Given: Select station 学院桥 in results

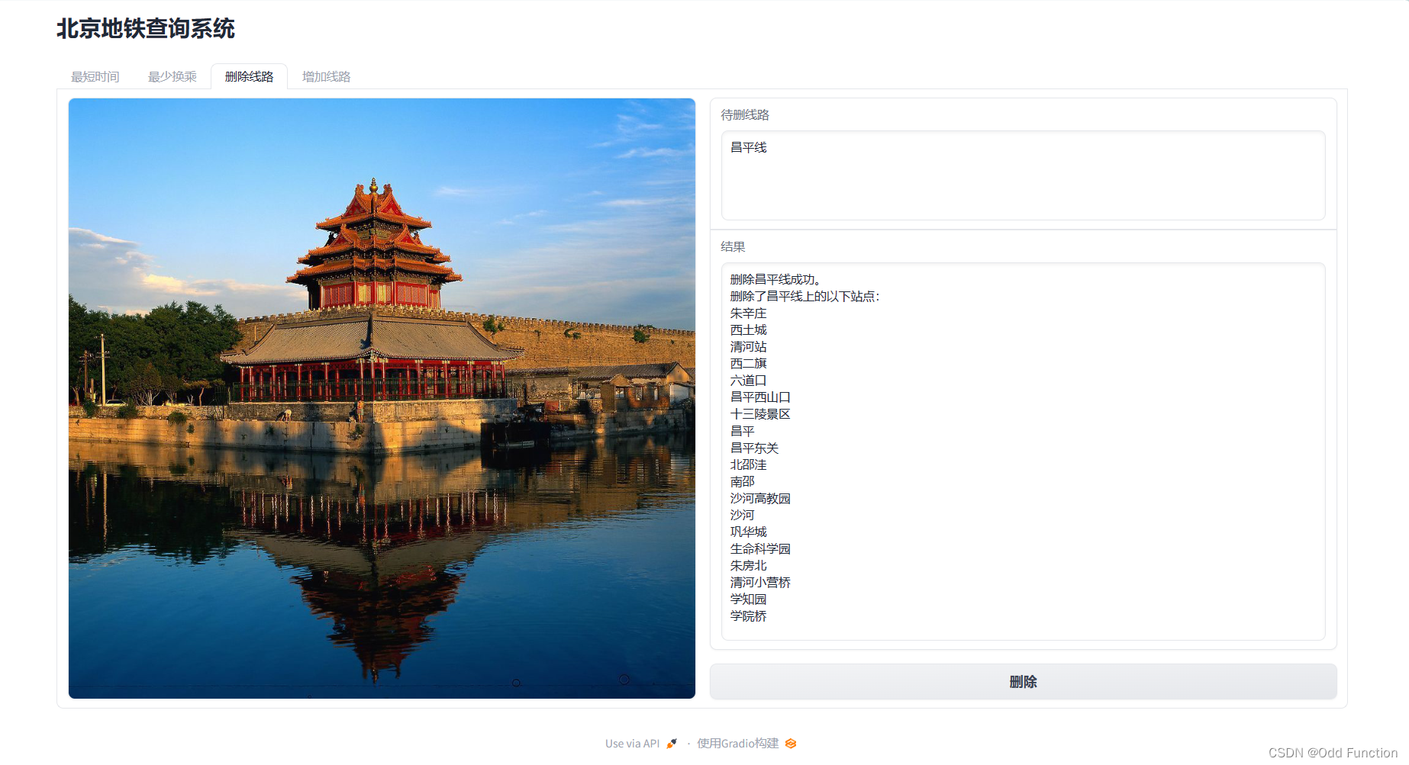Looking at the screenshot, I should (748, 616).
